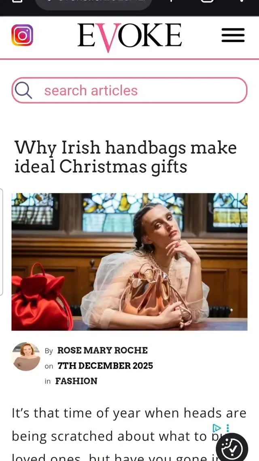The image size is (259, 461).
Task: Tap the magnifying glass search icon
Action: coord(23,90)
